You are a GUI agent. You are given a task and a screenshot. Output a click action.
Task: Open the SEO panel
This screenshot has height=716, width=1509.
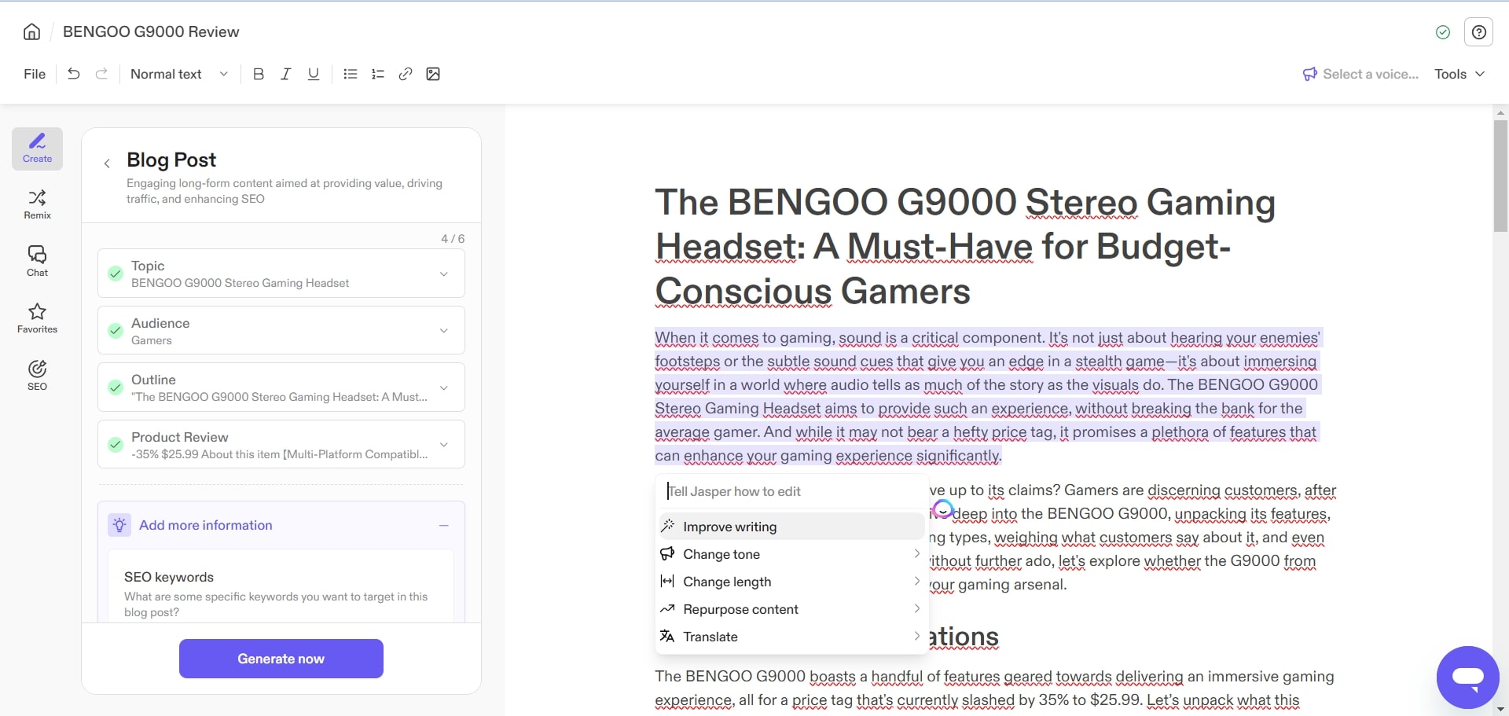(x=36, y=374)
